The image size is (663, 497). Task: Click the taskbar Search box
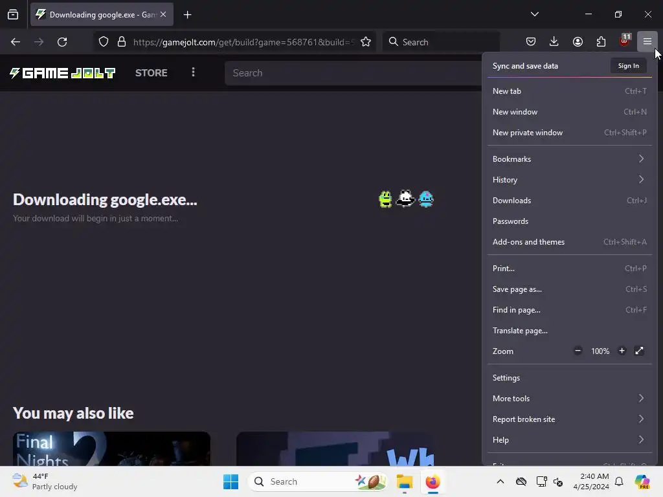point(318,481)
